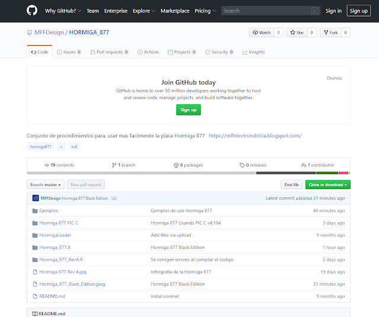The height and width of the screenshot is (317, 379).
Task: Switch to the Actions tab
Action: pos(148,52)
